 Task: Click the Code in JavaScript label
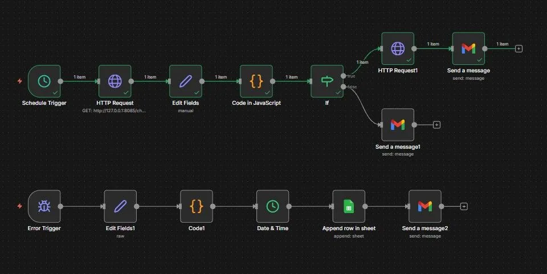256,103
